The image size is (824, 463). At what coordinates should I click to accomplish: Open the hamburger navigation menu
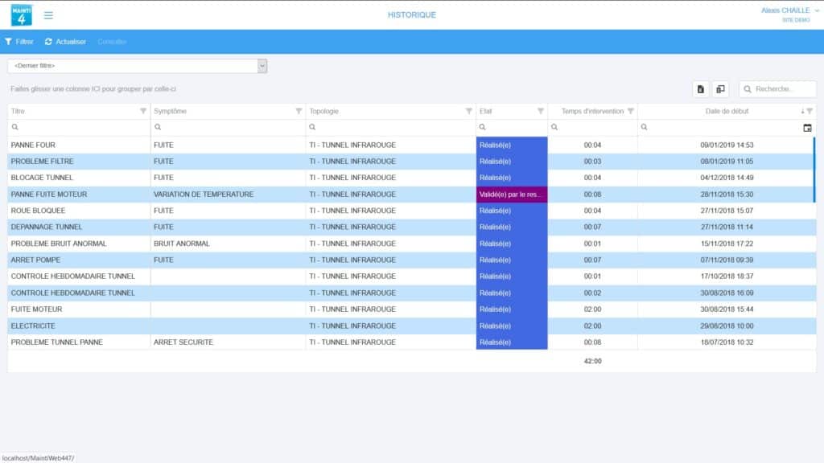tap(48, 14)
